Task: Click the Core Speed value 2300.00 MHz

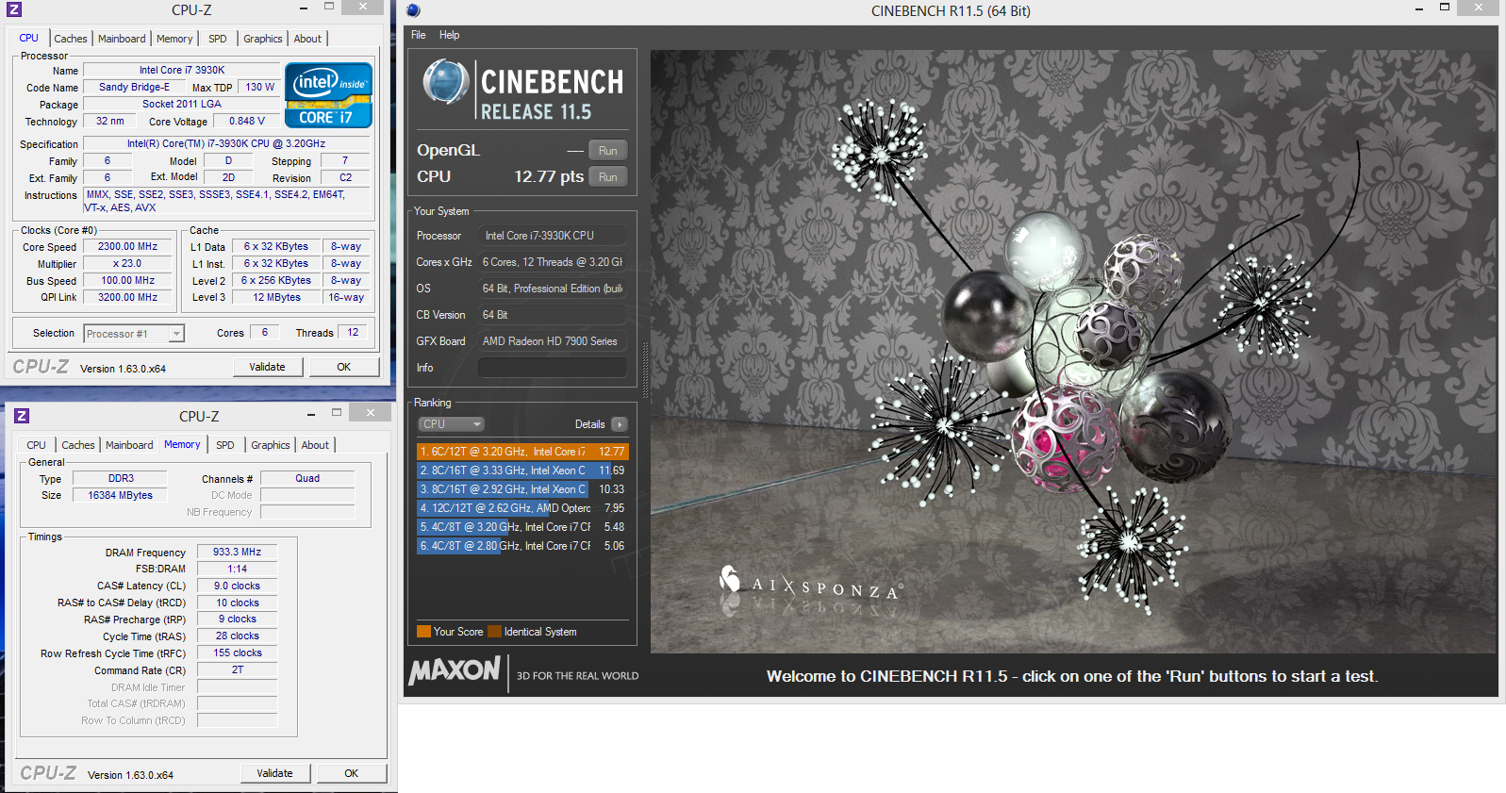Action: click(128, 247)
